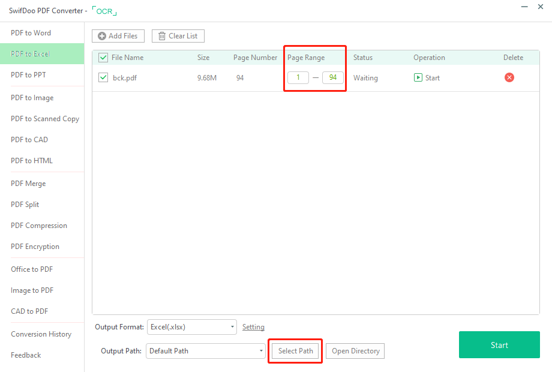Click the page range end field showing 94

[332, 77]
